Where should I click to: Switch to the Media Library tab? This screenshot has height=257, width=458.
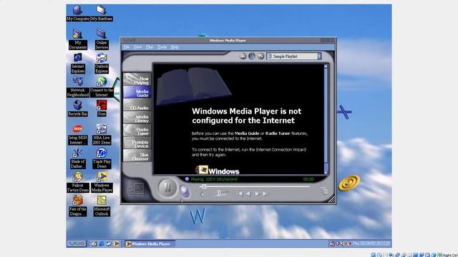coord(137,118)
